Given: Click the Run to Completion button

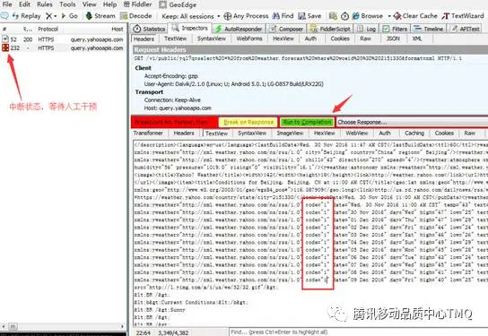Looking at the screenshot, I should pyautogui.click(x=307, y=122).
